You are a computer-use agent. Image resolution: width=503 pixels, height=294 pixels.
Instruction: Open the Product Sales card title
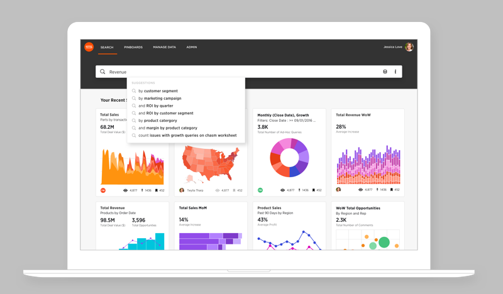[x=269, y=208]
